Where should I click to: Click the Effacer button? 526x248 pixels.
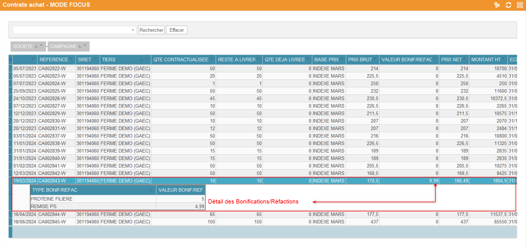(x=177, y=30)
